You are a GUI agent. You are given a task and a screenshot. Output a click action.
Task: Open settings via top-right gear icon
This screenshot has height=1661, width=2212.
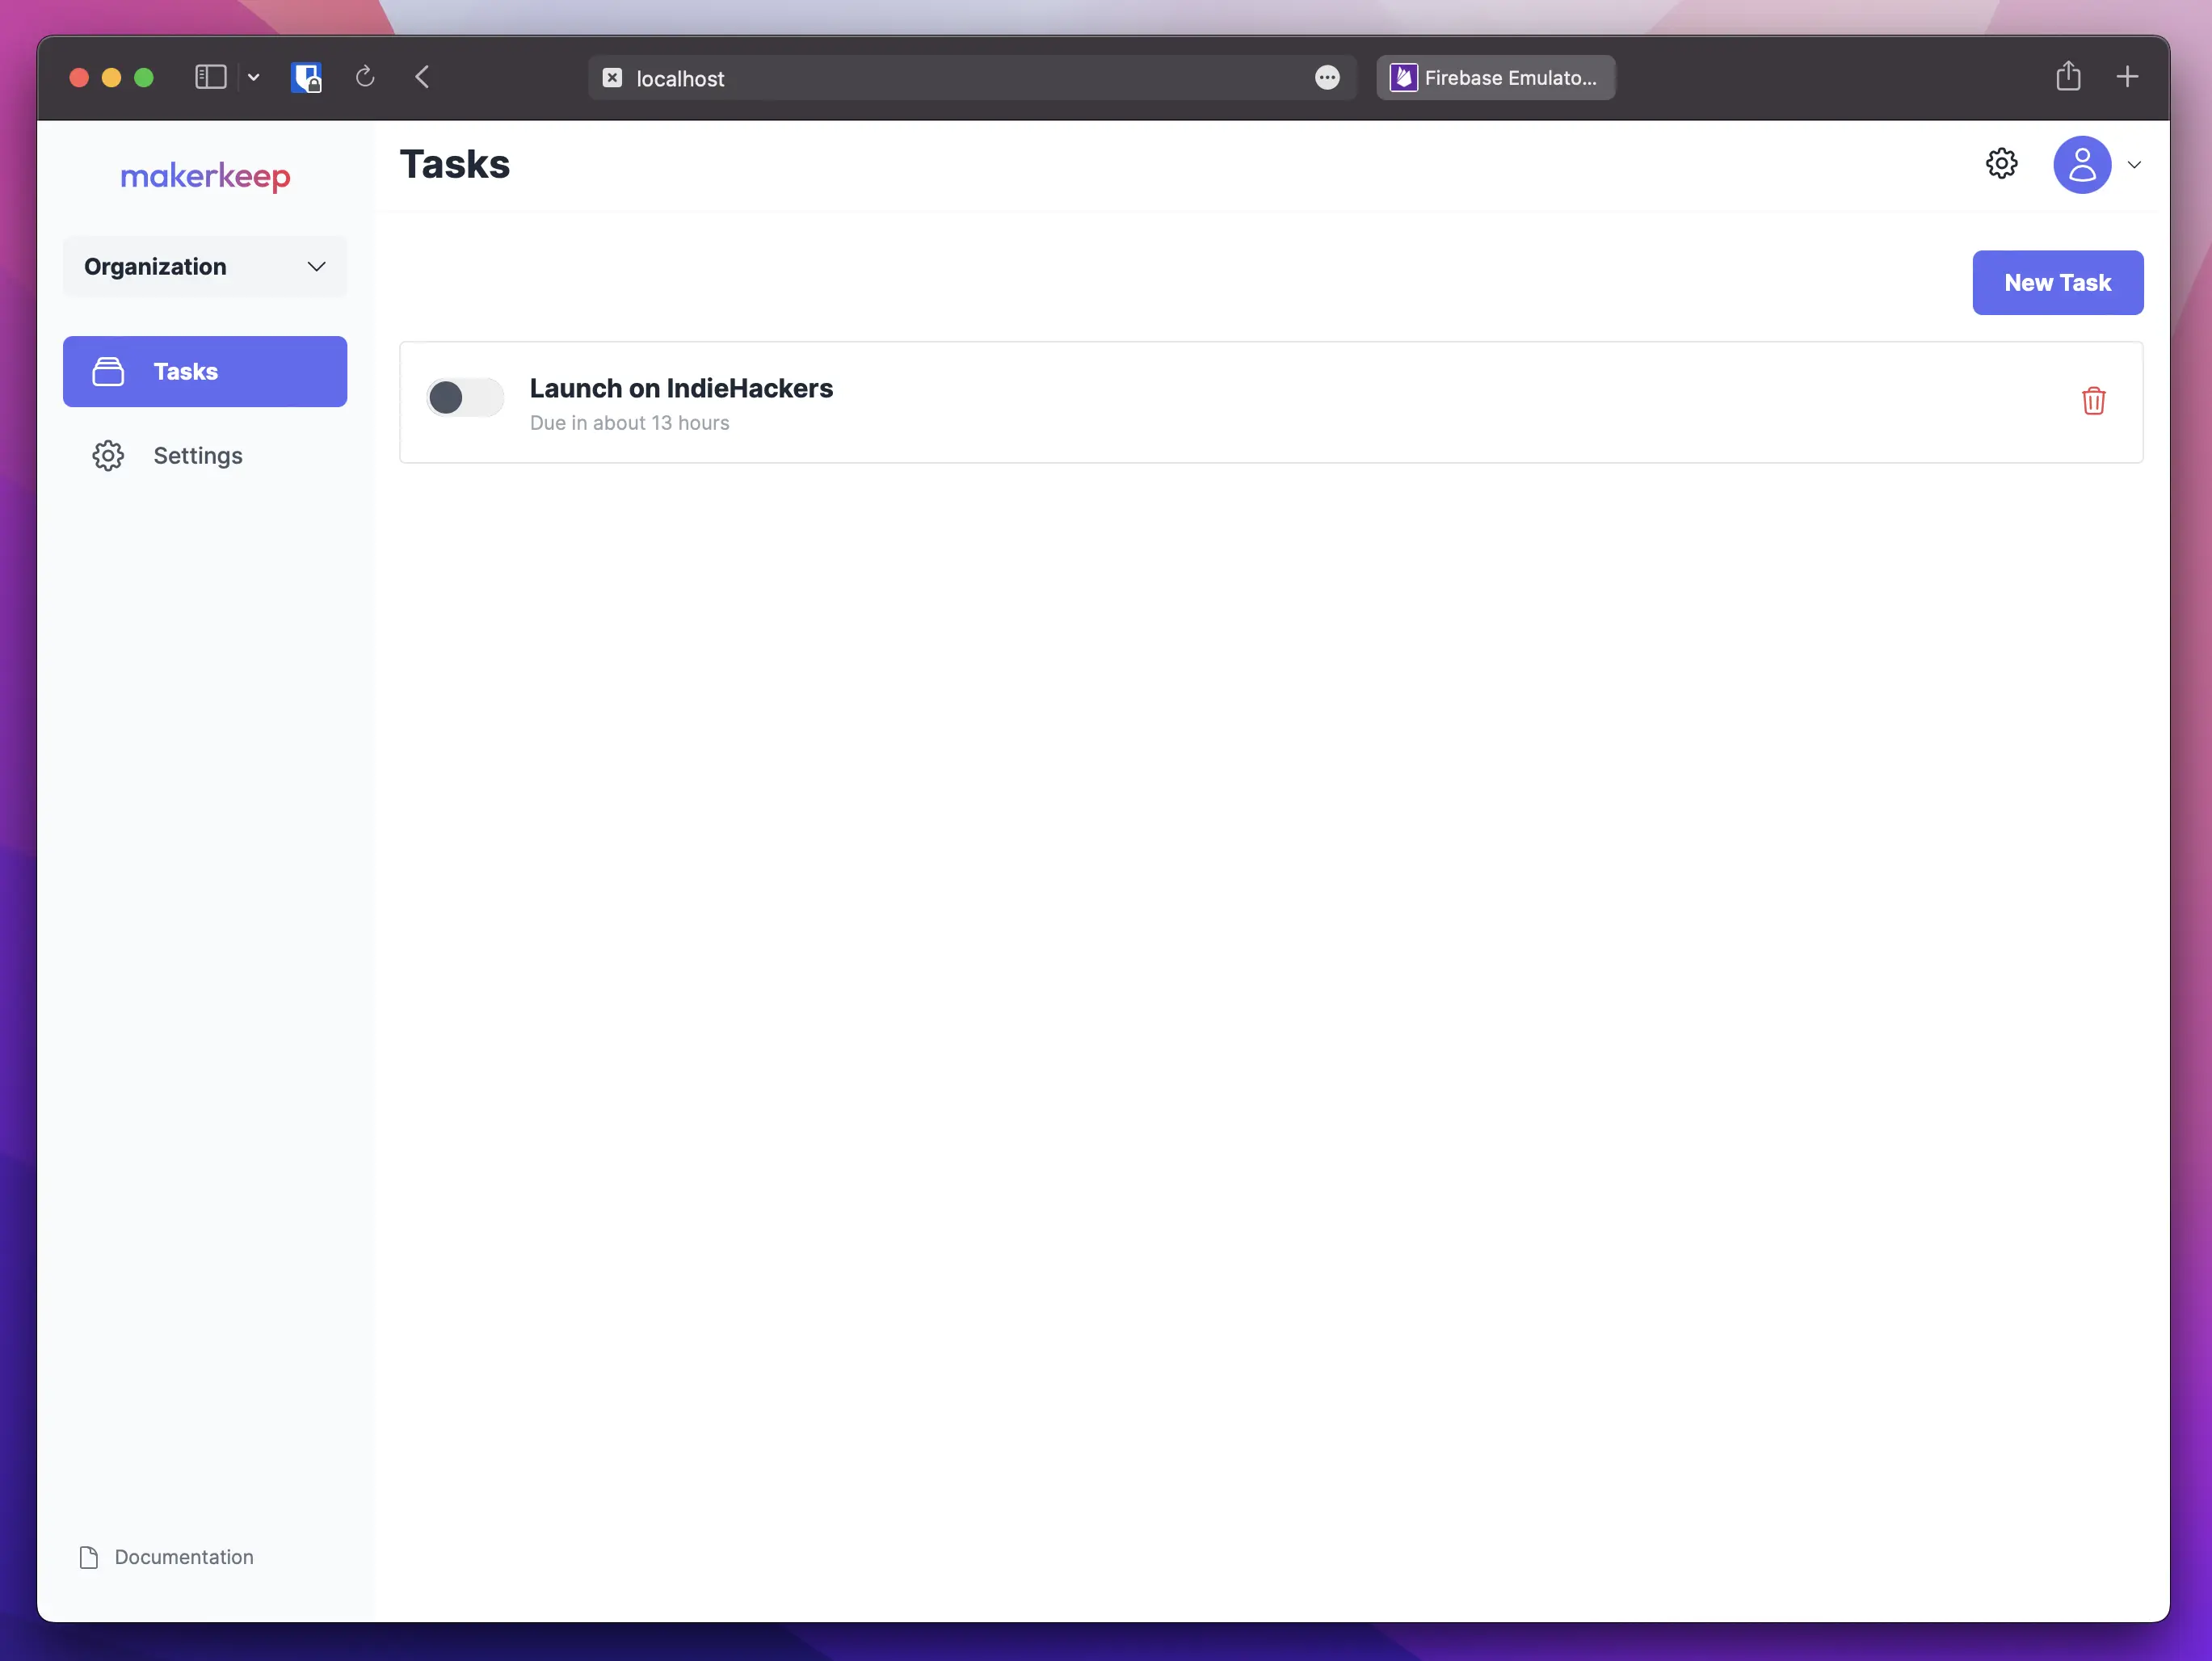[2001, 164]
